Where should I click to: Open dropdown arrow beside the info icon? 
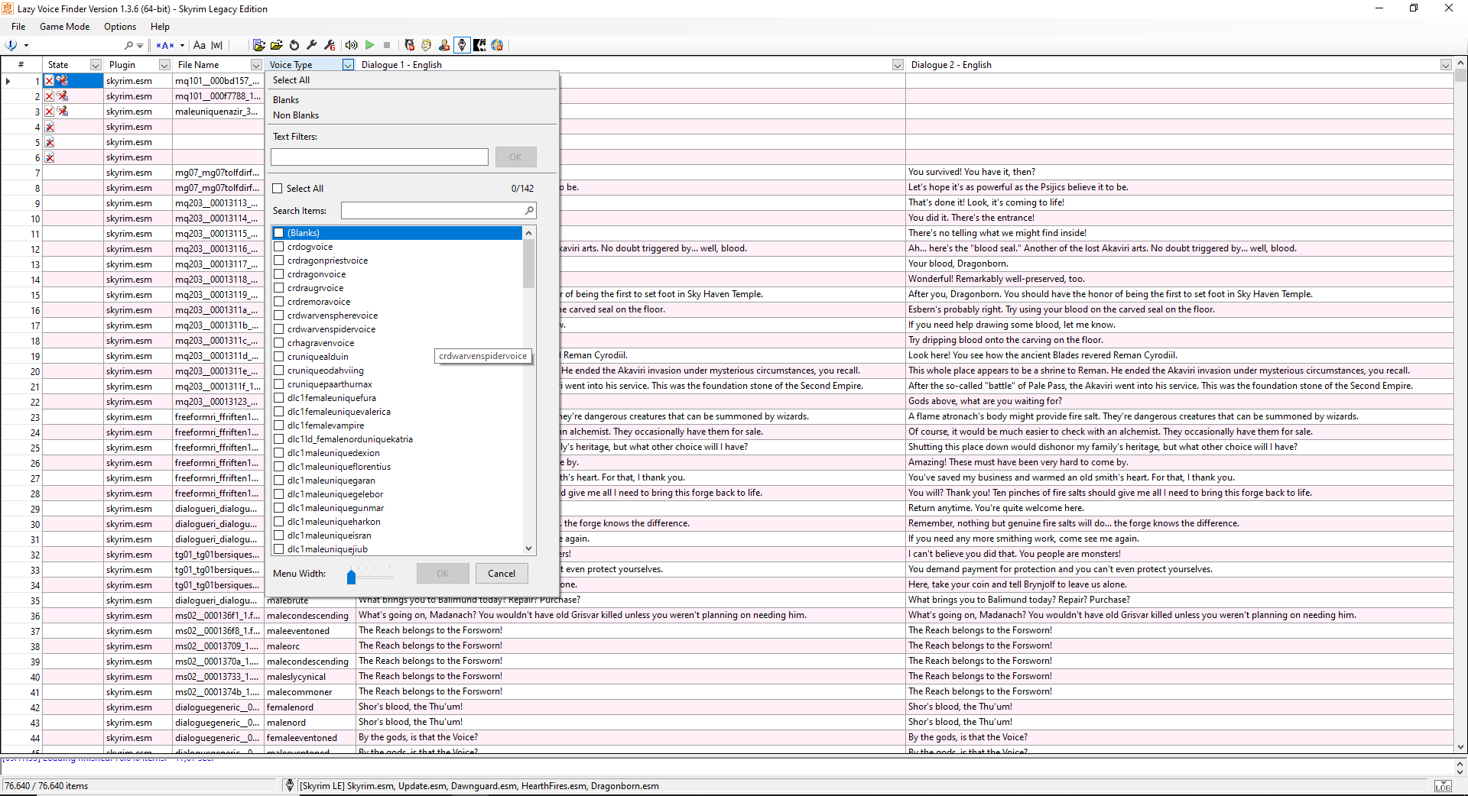[26, 45]
